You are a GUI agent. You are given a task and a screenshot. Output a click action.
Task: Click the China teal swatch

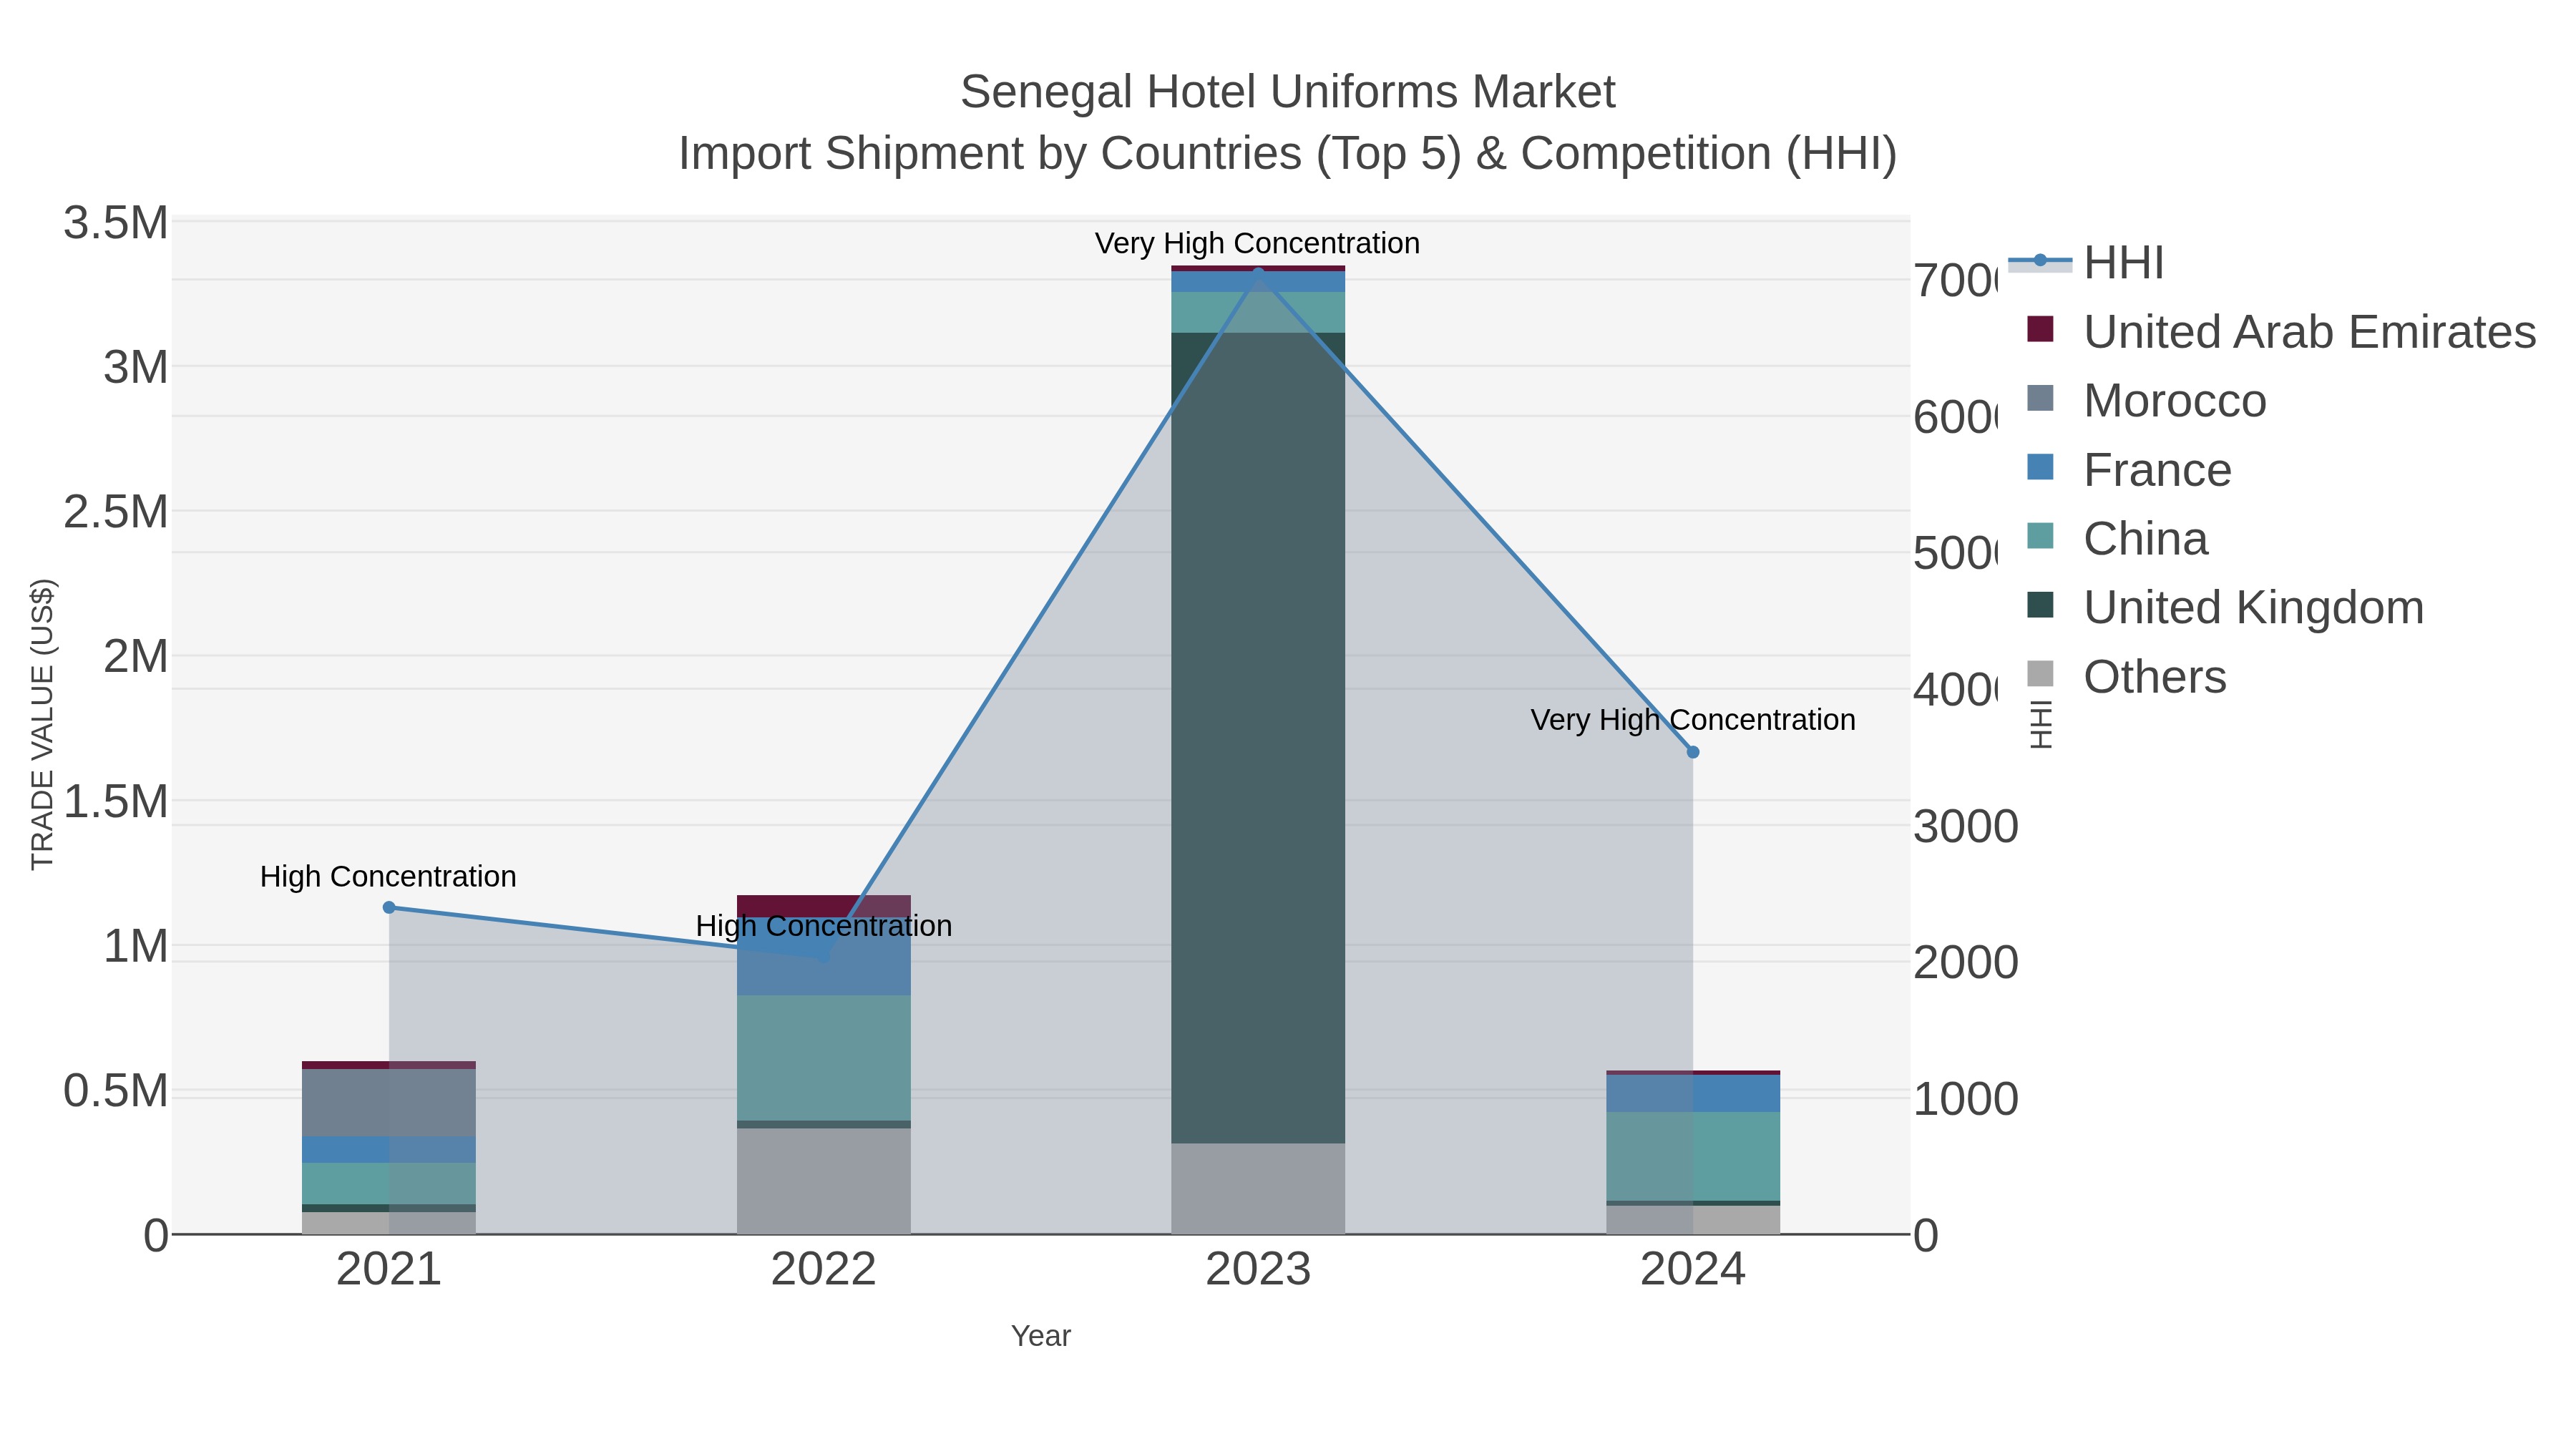2040,536
